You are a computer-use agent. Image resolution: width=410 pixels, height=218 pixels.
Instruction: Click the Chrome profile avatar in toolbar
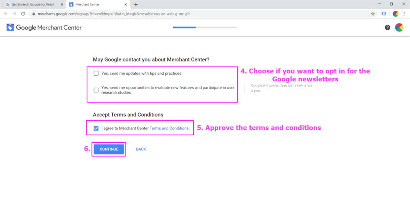[x=395, y=14]
